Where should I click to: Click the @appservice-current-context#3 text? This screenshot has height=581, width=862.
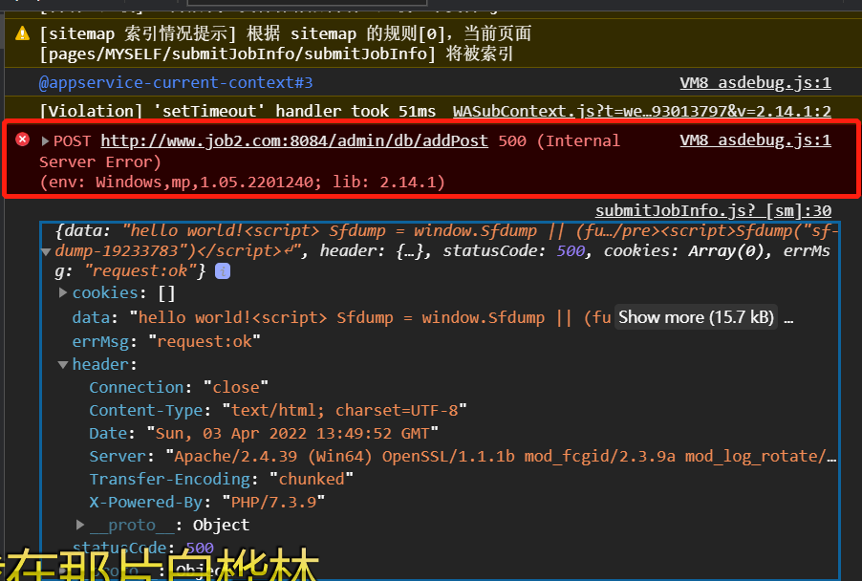click(x=176, y=83)
